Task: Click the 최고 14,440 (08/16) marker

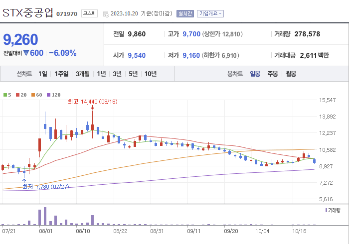Action: 92,102
